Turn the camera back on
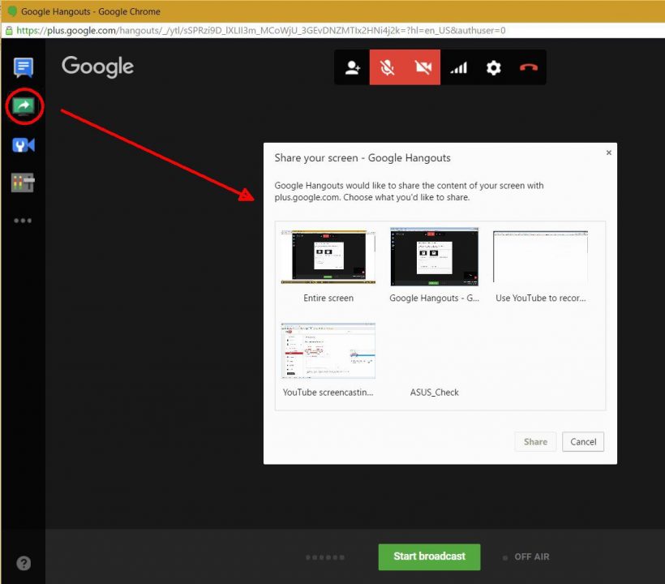This screenshot has width=665, height=584. coord(423,67)
